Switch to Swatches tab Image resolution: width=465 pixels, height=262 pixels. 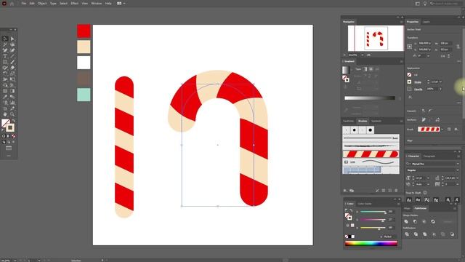(349, 121)
